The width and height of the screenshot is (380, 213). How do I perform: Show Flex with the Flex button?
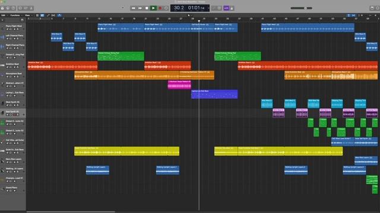pyautogui.click(x=53, y=15)
